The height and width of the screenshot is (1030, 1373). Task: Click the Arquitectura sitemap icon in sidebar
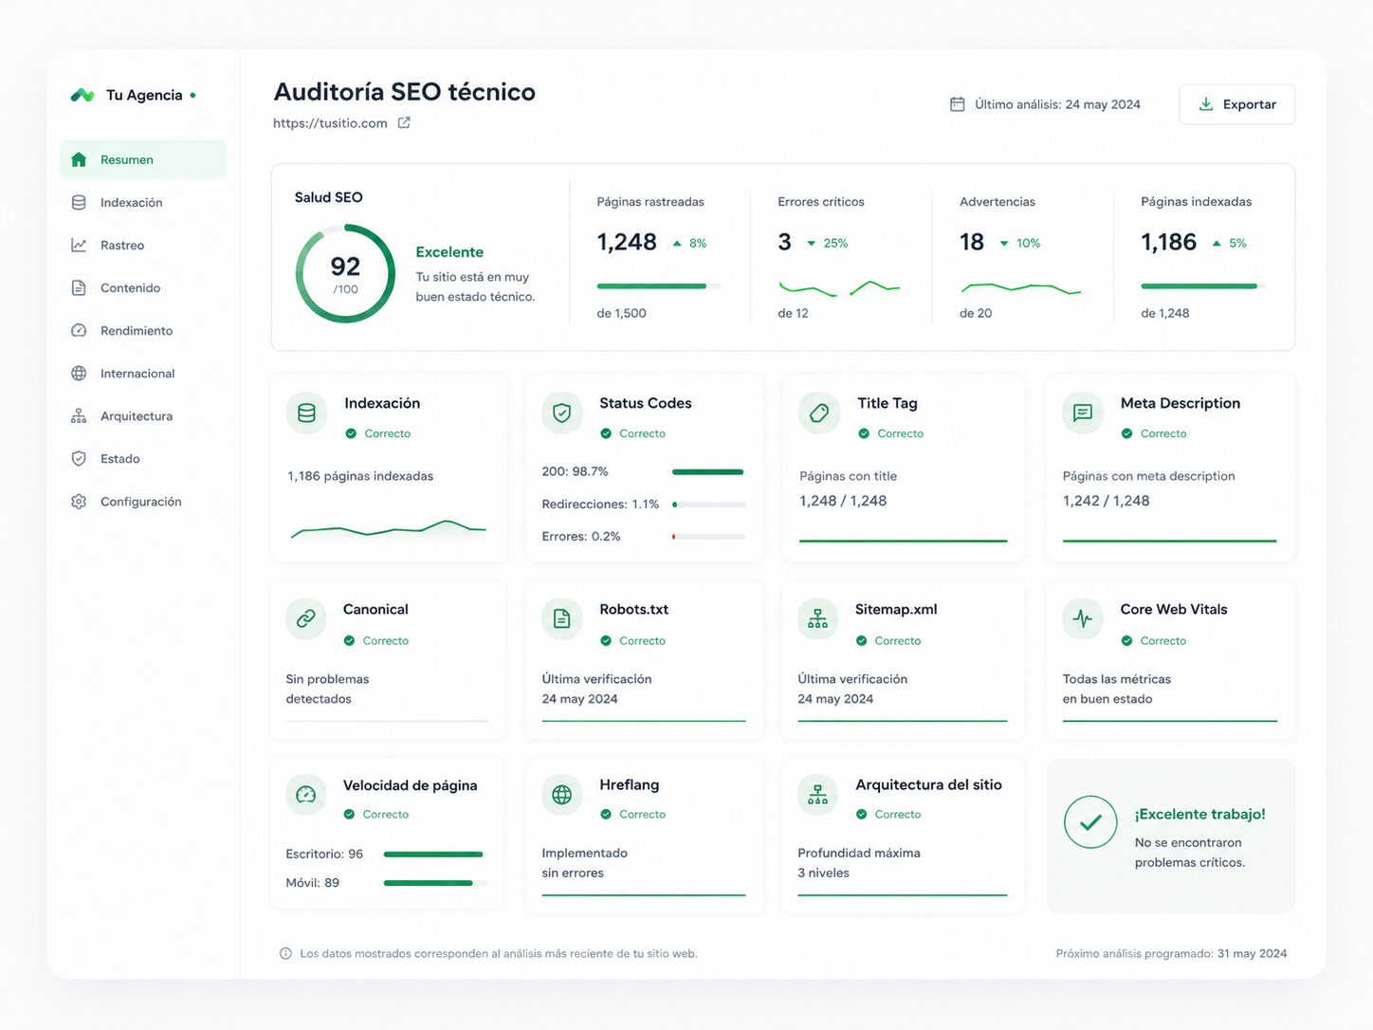coord(79,415)
